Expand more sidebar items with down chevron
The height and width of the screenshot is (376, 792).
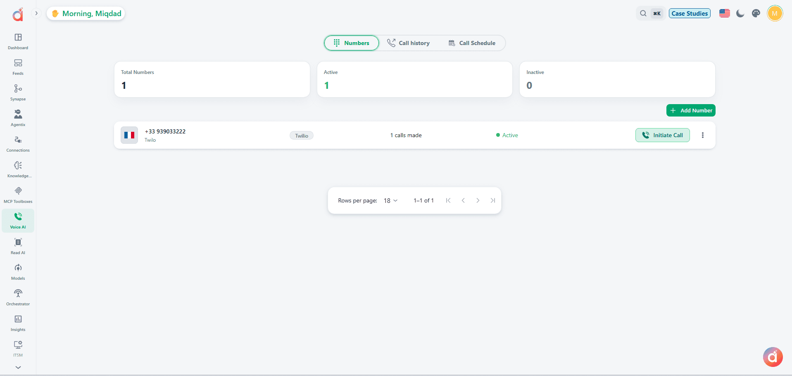point(18,367)
